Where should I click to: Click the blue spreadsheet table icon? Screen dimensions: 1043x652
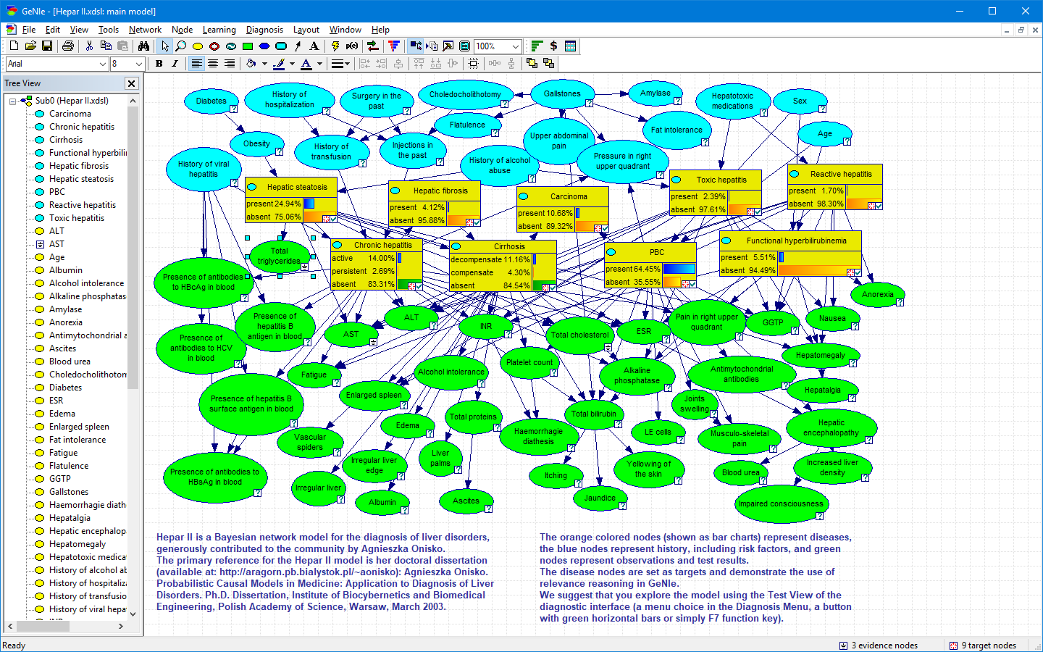(x=571, y=46)
